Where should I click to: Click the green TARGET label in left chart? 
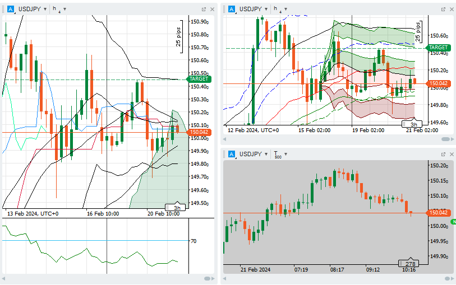[199, 79]
